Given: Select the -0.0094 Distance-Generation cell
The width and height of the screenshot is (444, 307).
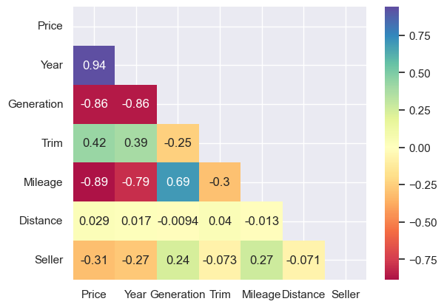Looking at the screenshot, I should (x=178, y=221).
